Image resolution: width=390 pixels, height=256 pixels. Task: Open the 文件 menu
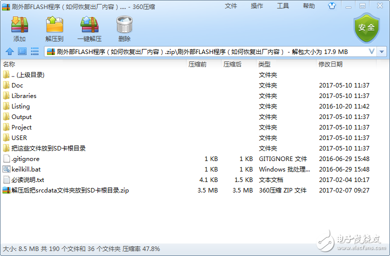point(231,6)
